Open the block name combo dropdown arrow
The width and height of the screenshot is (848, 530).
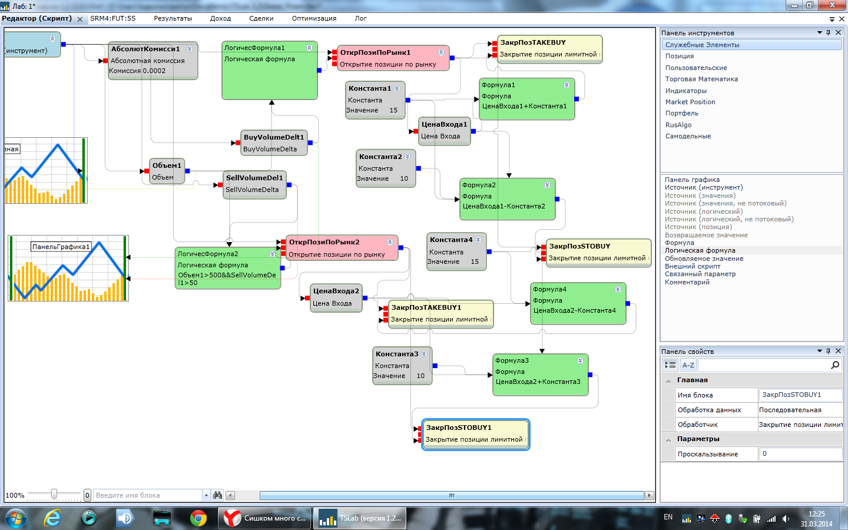206,495
